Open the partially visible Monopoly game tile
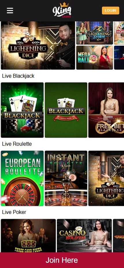Image resolution: width=124 pixels, height=268 pixels. click(119, 33)
